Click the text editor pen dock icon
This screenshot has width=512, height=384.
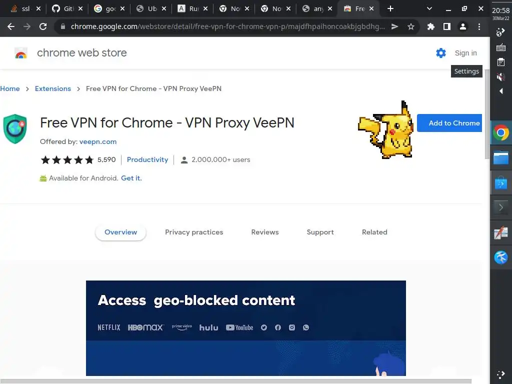(501, 233)
